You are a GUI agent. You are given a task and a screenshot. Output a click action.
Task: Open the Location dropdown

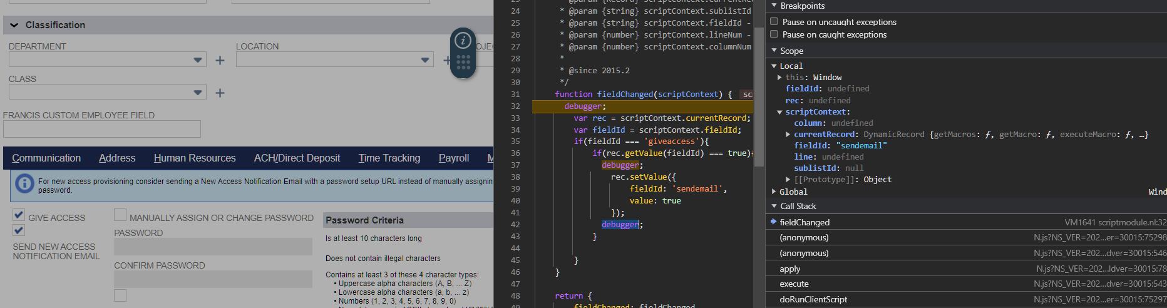425,60
